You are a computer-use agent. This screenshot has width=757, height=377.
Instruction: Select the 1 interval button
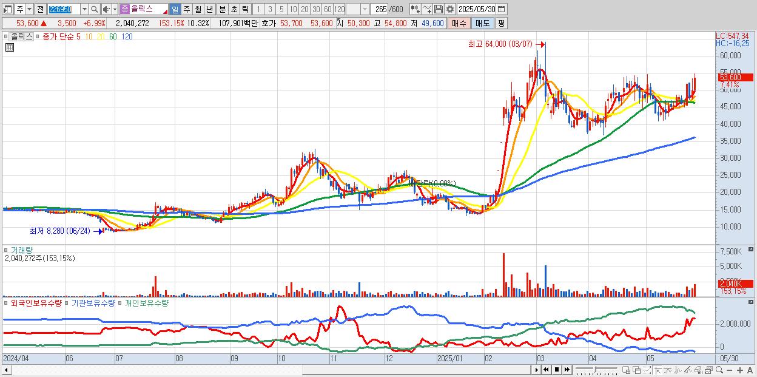[x=258, y=9]
